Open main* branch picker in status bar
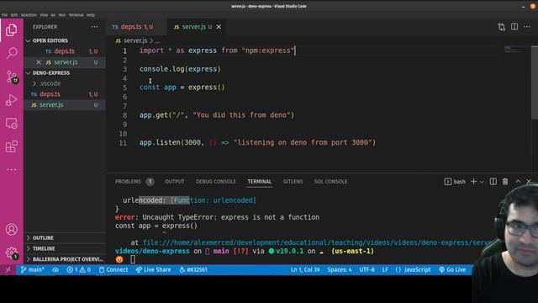538x303 pixels. [x=33, y=269]
